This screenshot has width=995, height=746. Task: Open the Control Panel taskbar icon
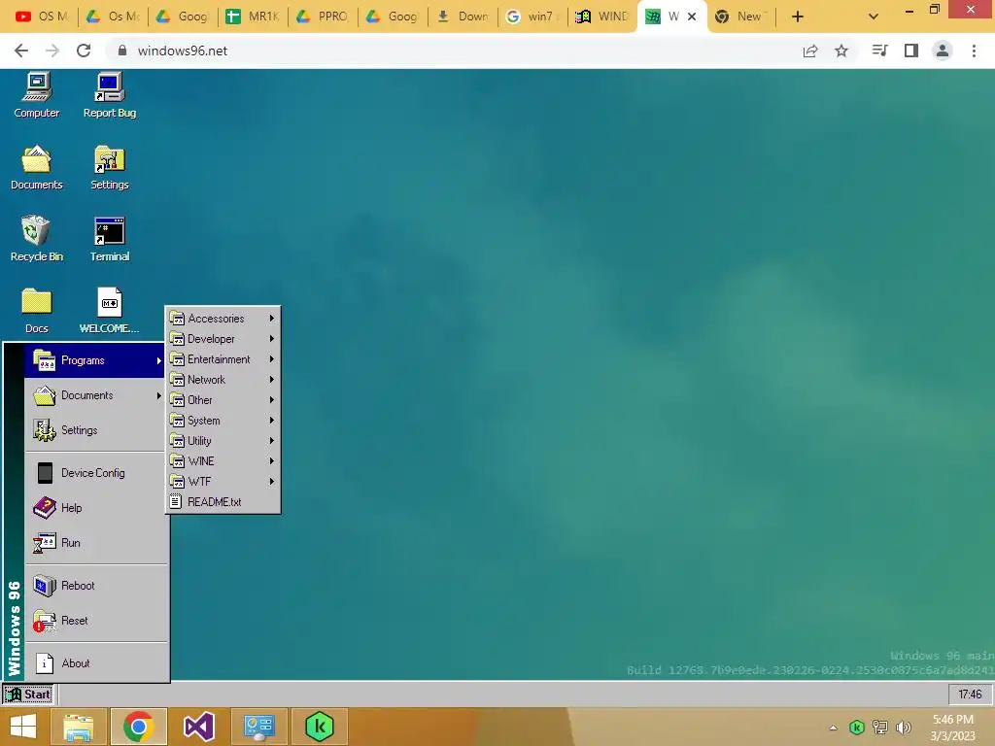coord(258,727)
